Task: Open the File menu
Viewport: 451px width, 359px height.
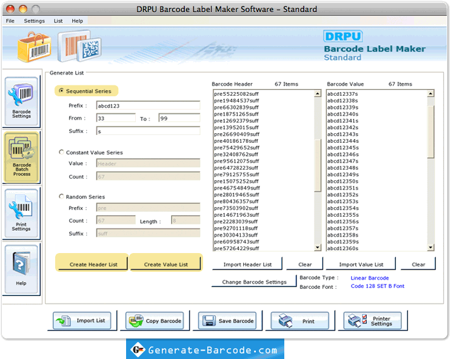Action: pos(10,21)
